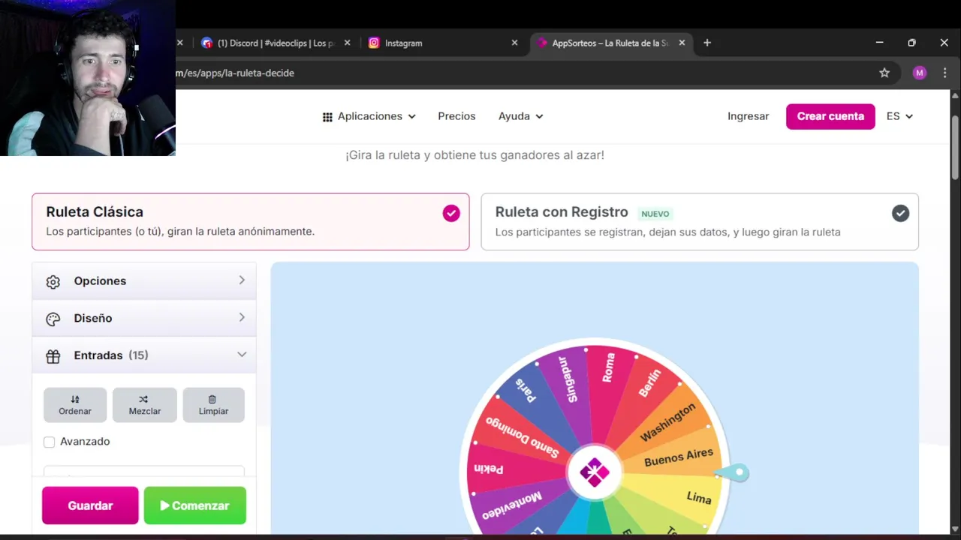Click the Ruleta Clásica title
Image resolution: width=961 pixels, height=540 pixels.
pyautogui.click(x=95, y=212)
